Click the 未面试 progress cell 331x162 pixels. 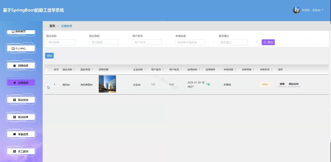click(x=227, y=85)
